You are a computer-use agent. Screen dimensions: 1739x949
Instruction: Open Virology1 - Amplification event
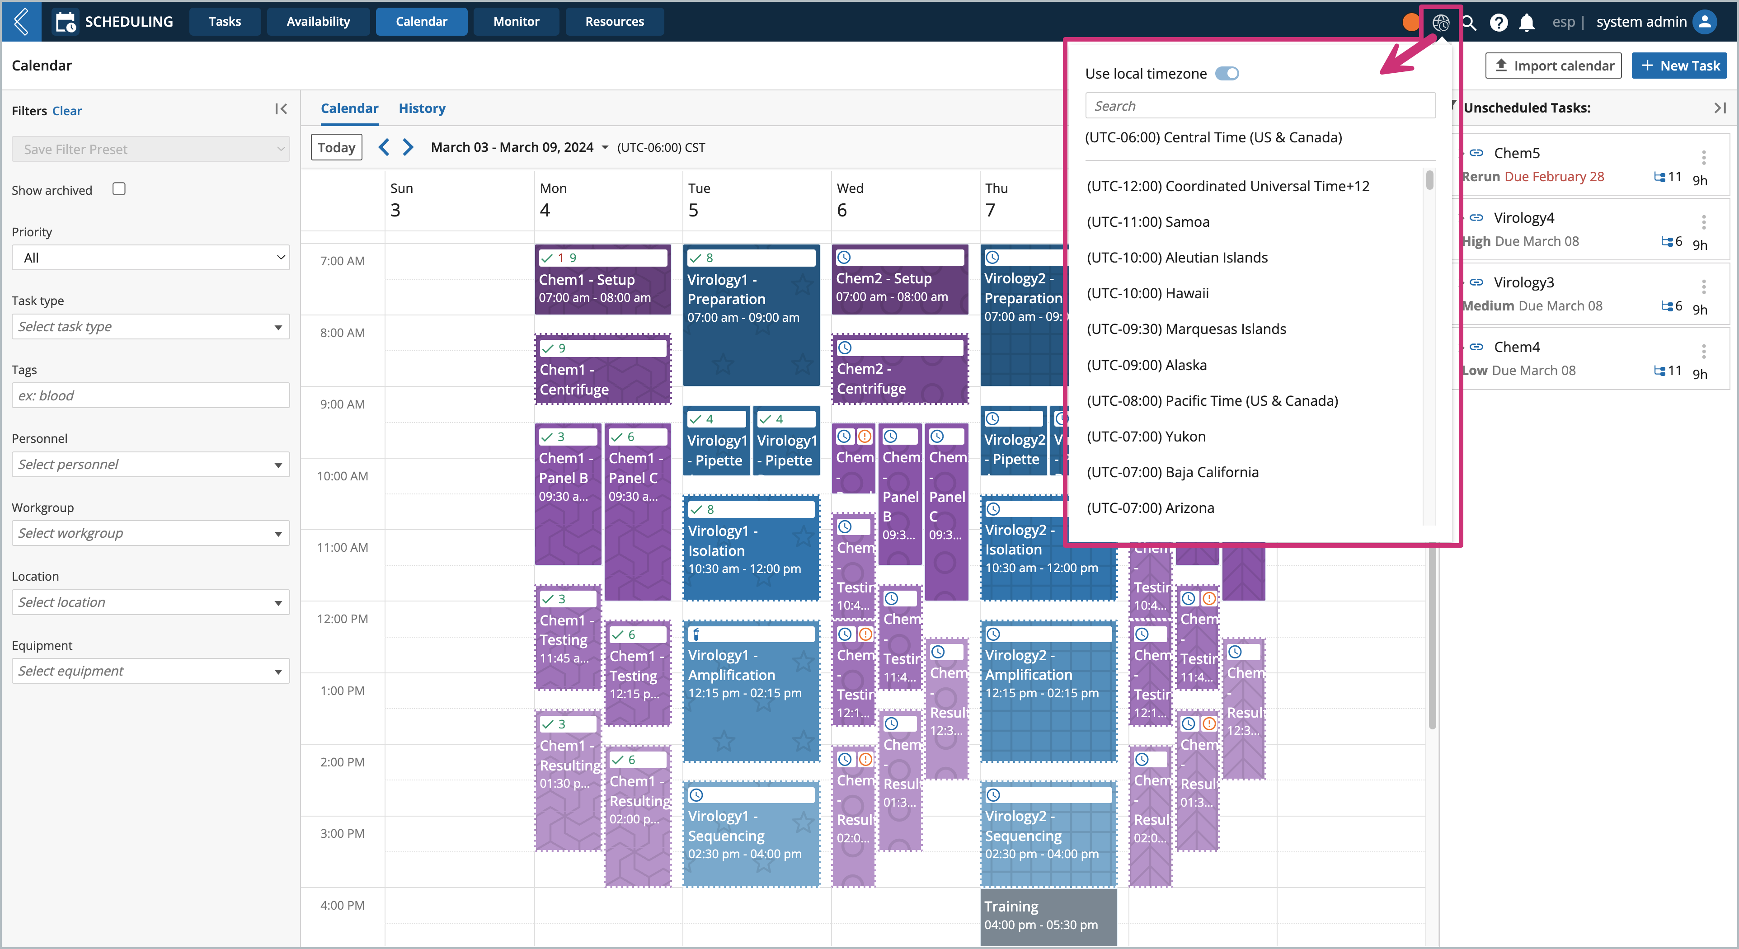point(751,692)
